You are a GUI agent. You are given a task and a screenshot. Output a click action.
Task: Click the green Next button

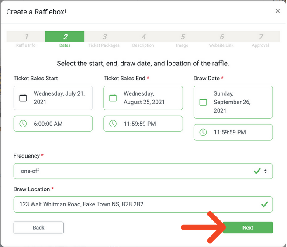click(248, 228)
